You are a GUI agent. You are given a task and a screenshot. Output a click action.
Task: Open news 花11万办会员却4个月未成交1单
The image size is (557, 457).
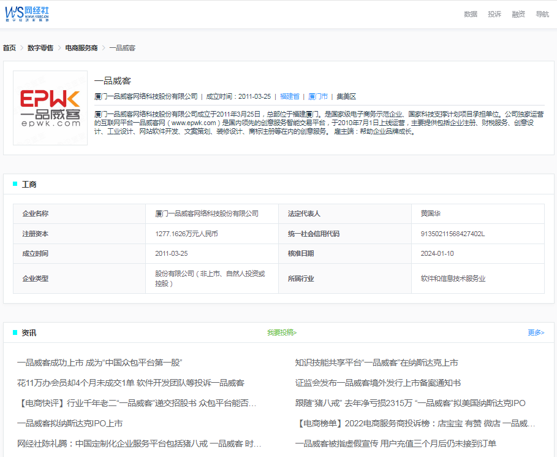[x=131, y=383]
